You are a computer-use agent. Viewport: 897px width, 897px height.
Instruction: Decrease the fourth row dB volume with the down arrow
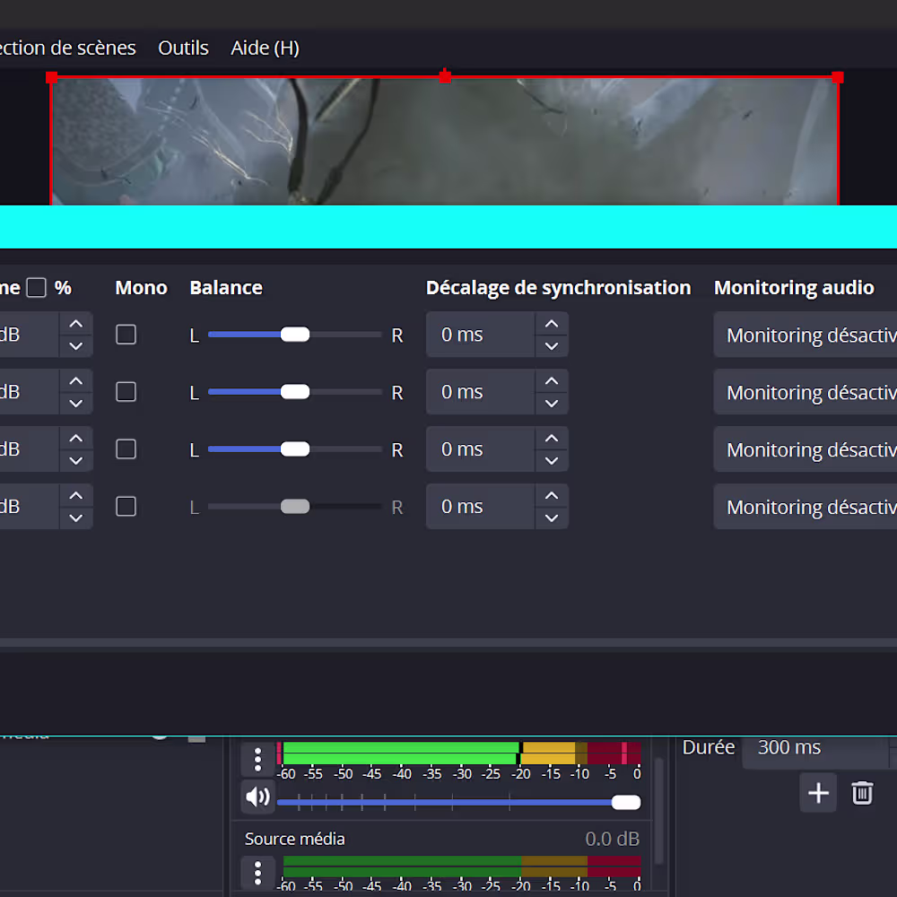[75, 518]
